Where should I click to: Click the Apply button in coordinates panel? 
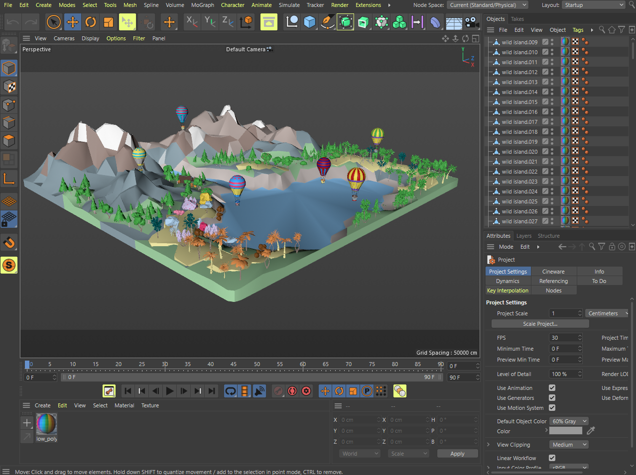[x=457, y=454]
